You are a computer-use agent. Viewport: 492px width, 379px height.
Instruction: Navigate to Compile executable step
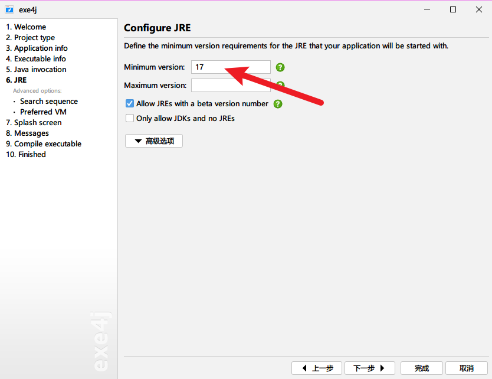(x=44, y=144)
